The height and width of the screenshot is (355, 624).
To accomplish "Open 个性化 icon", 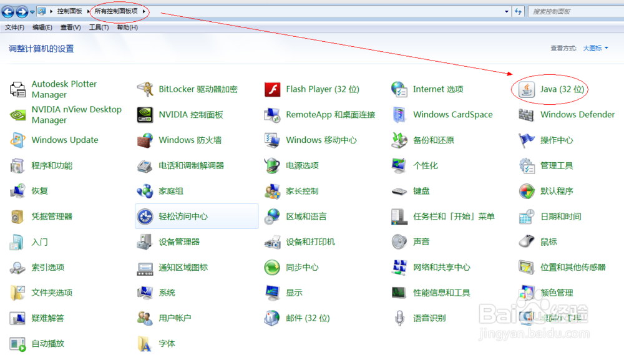I will [399, 165].
